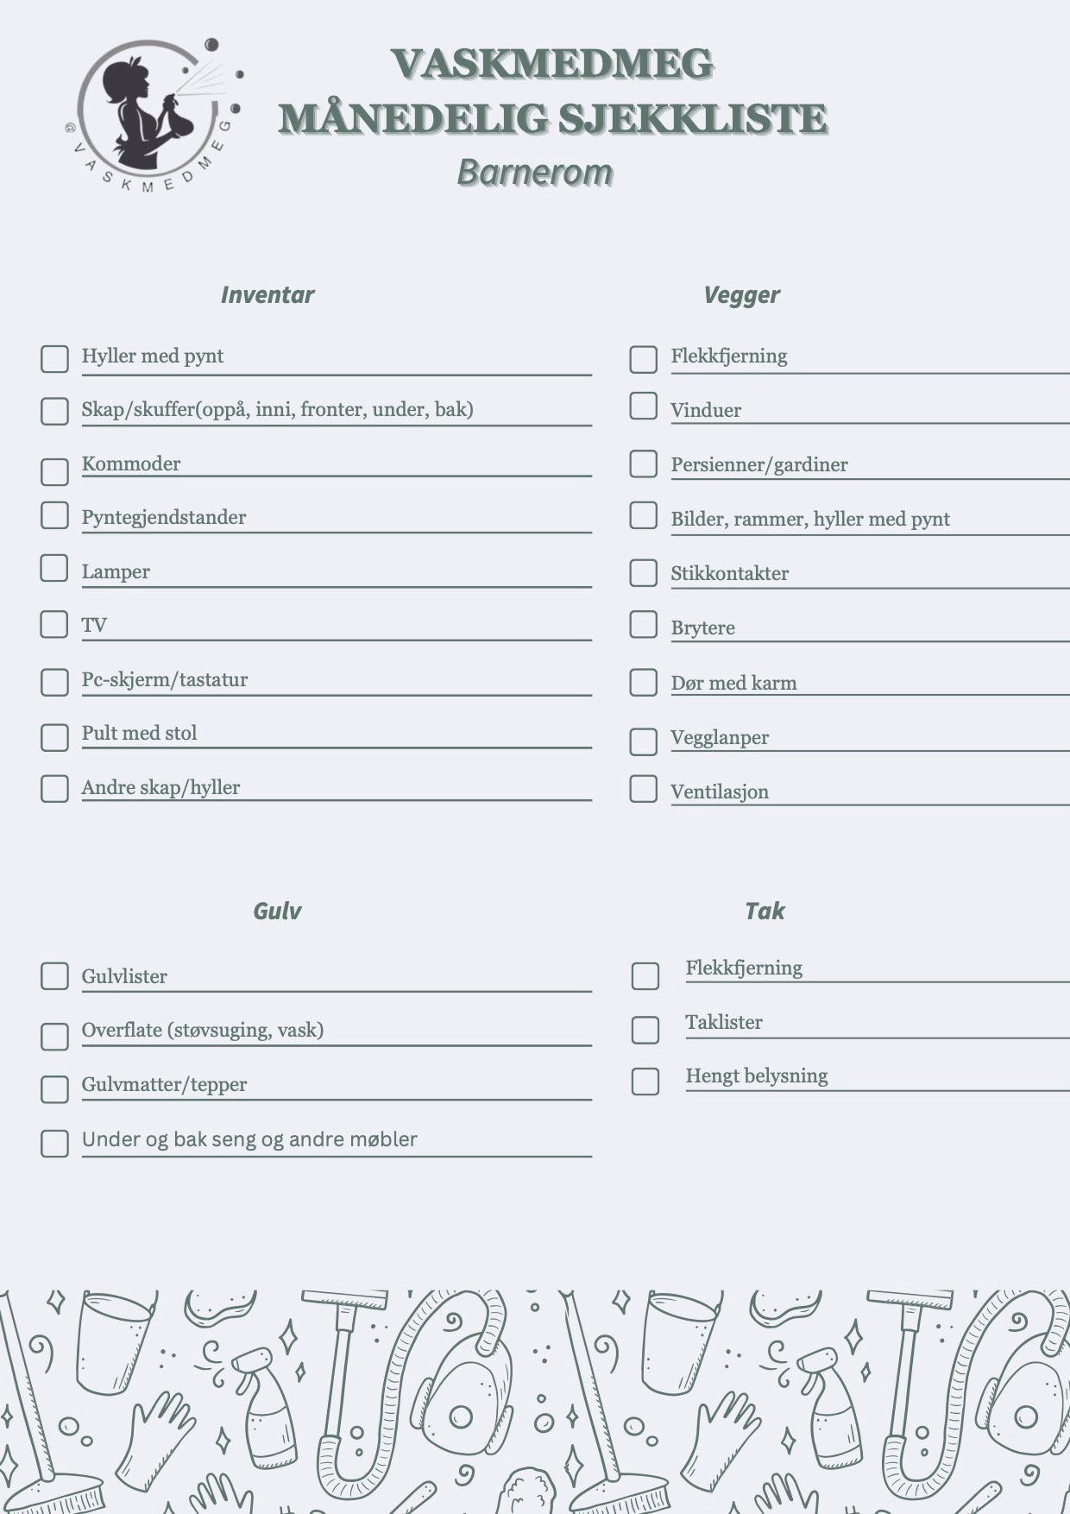The height and width of the screenshot is (1514, 1070).
Task: Tick the Dør med karm checkbox
Action: [x=643, y=683]
